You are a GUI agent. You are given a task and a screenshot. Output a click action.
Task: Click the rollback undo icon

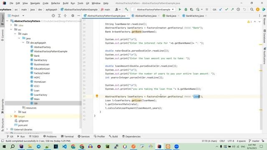click(x=244, y=10)
